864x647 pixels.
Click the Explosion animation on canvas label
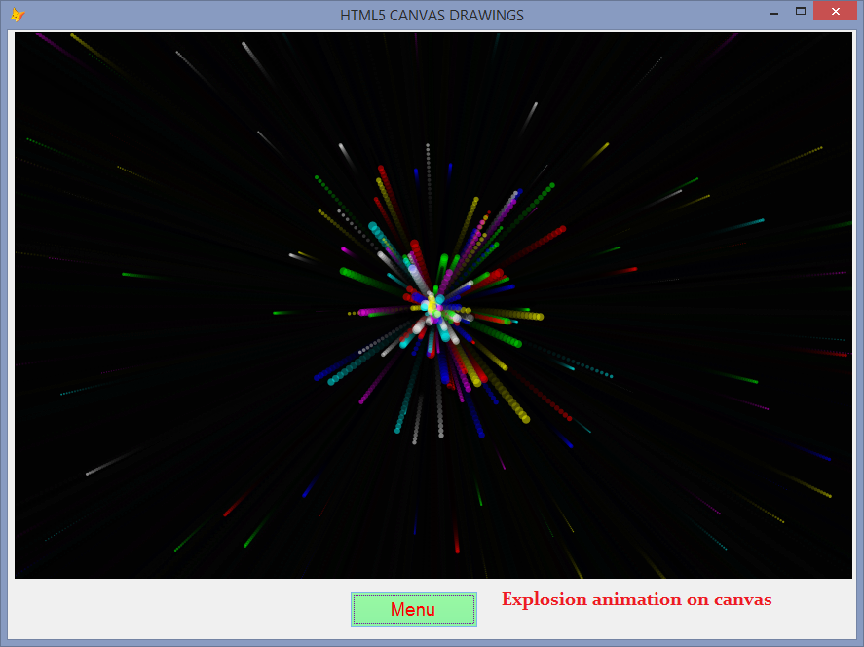pyautogui.click(x=636, y=599)
